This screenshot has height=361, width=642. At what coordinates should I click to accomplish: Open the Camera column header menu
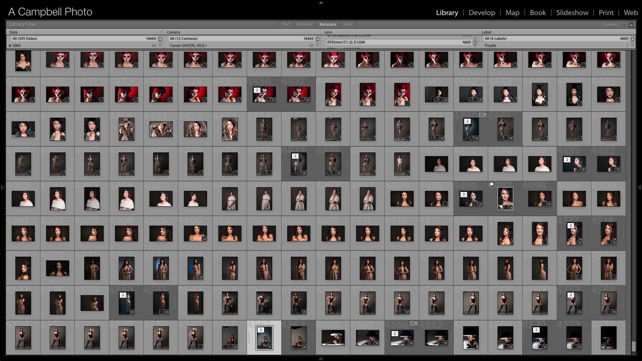(x=173, y=32)
